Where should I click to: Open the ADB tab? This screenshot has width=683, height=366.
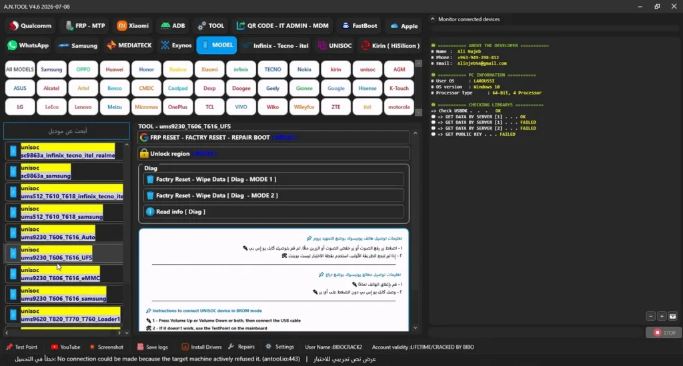tap(173, 26)
